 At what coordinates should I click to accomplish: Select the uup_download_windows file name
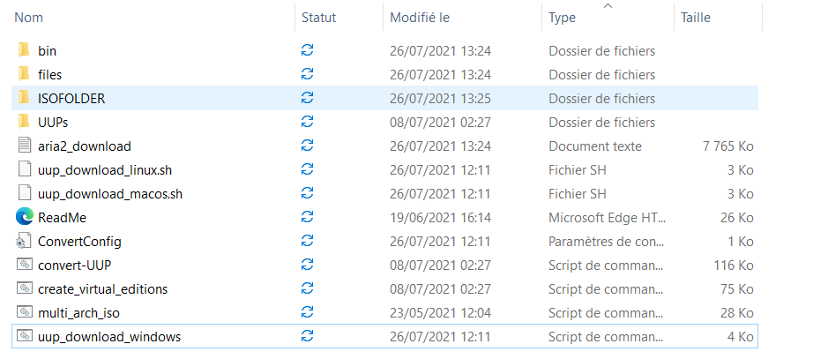coord(109,336)
